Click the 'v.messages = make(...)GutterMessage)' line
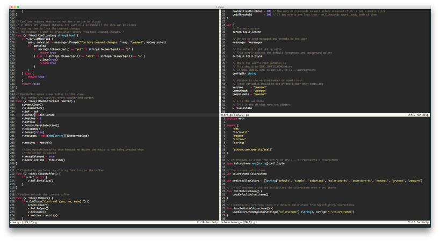The height and width of the screenshot is (241, 440). pos(55,136)
